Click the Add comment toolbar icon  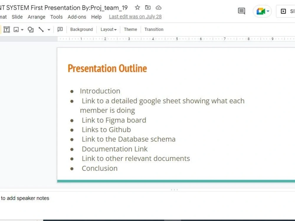pyautogui.click(x=60, y=29)
